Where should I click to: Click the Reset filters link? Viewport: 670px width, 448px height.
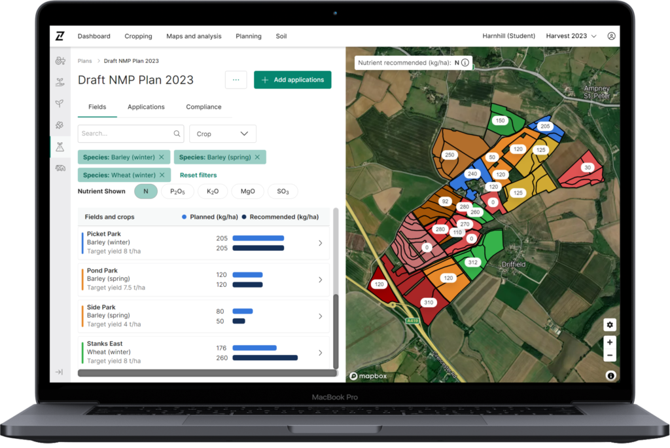(x=198, y=175)
